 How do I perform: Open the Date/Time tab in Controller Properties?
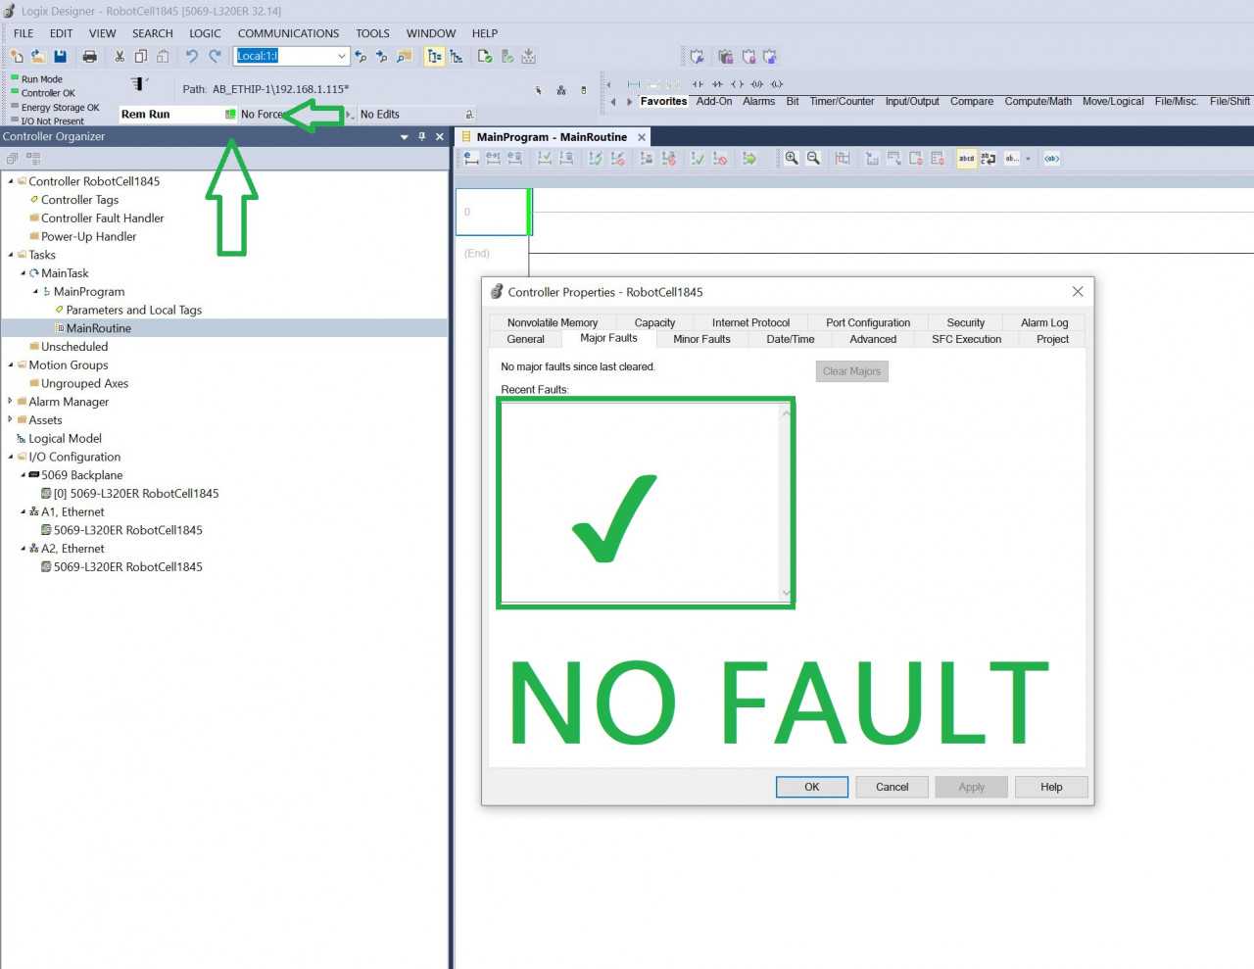click(791, 339)
